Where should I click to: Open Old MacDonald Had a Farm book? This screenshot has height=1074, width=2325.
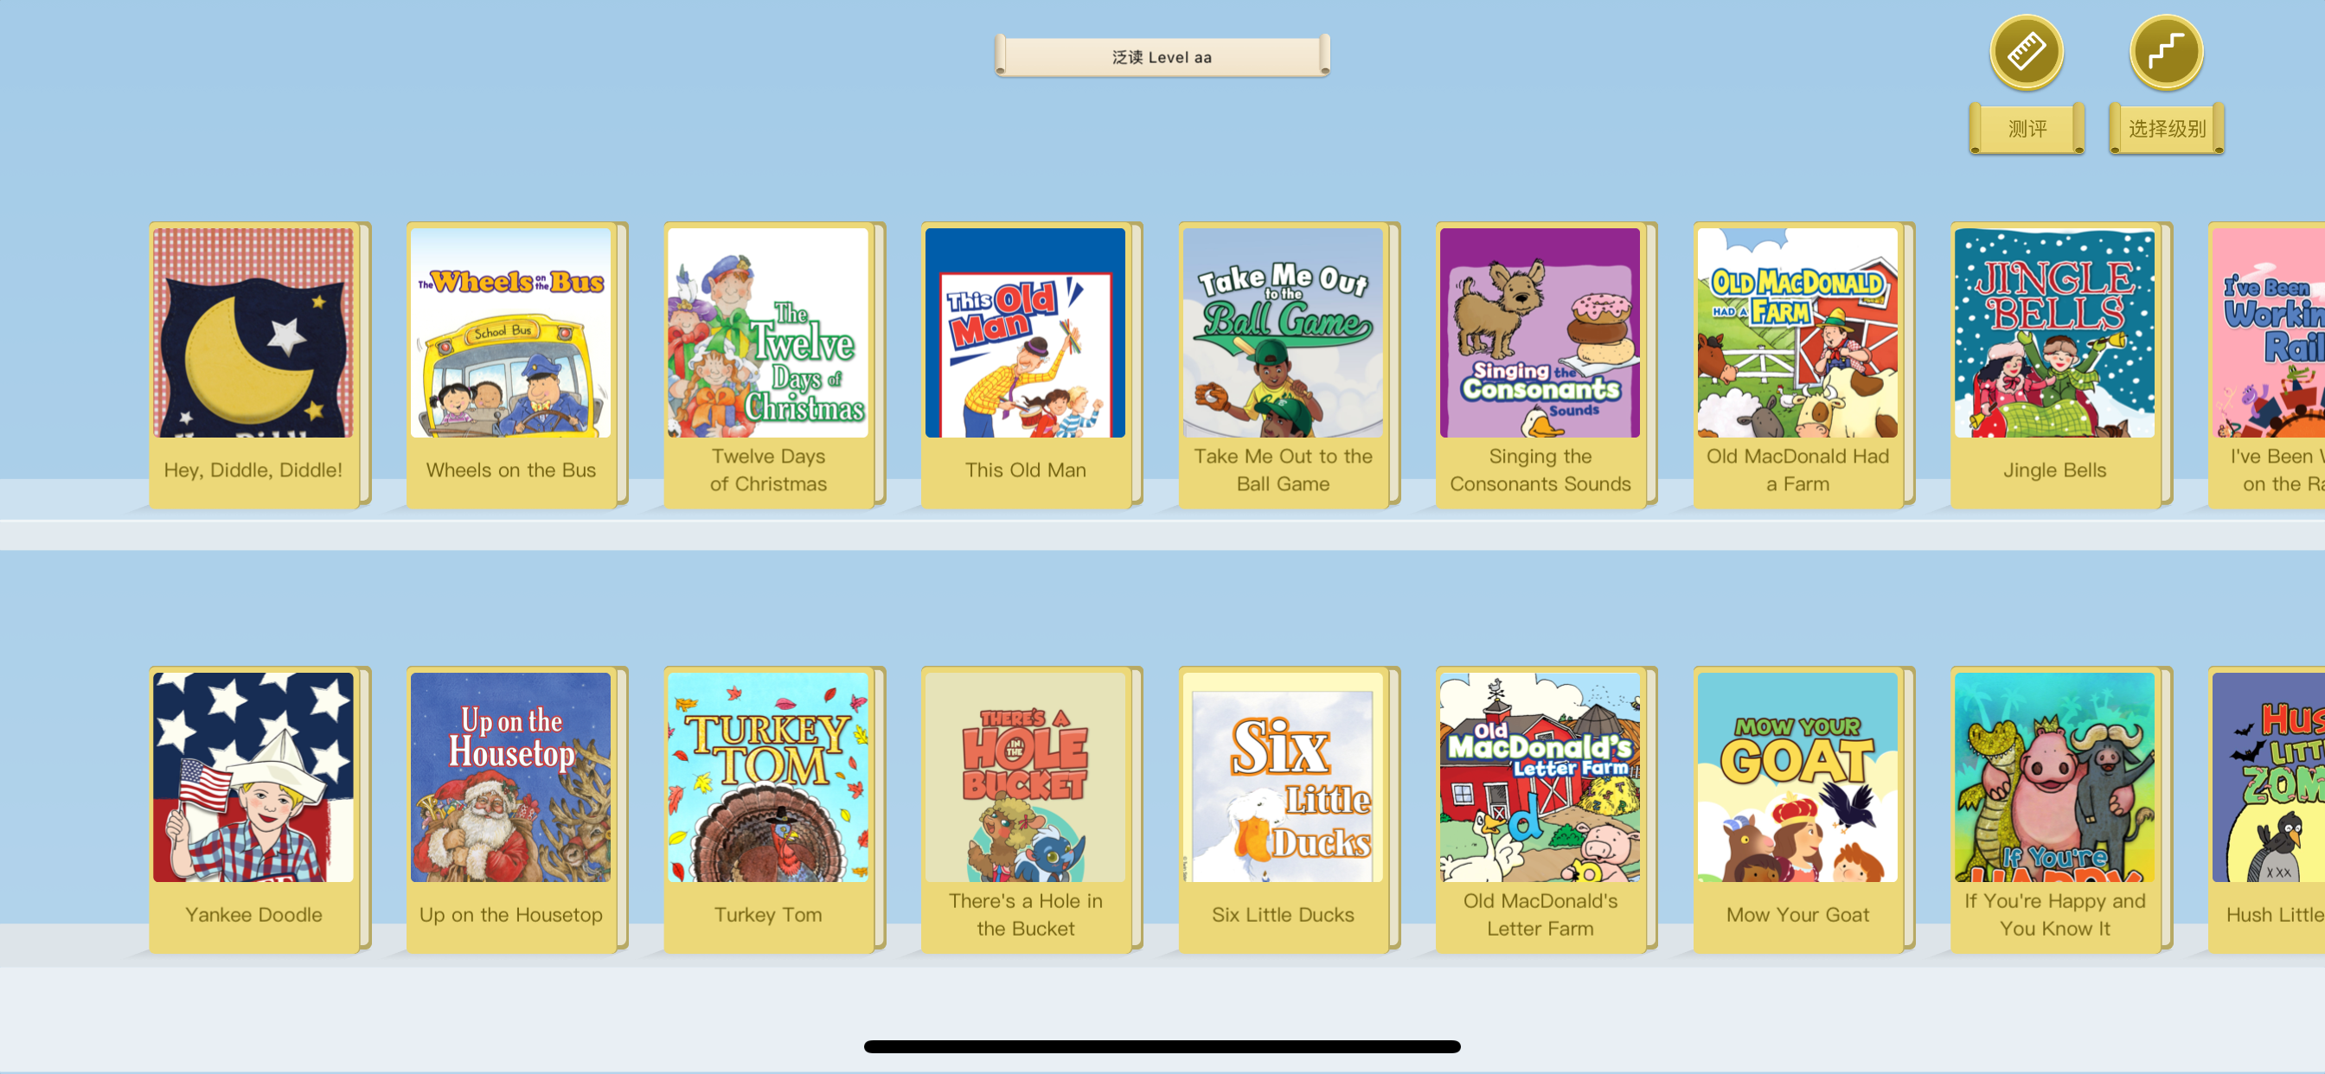[x=1797, y=365]
